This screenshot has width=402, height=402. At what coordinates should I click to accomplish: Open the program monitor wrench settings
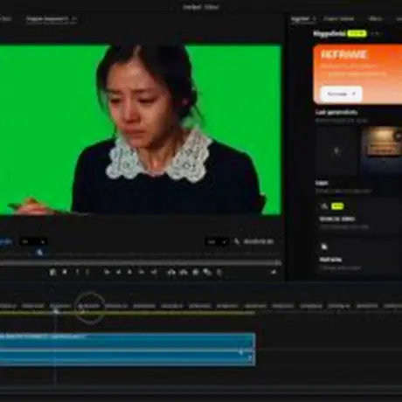(x=237, y=241)
